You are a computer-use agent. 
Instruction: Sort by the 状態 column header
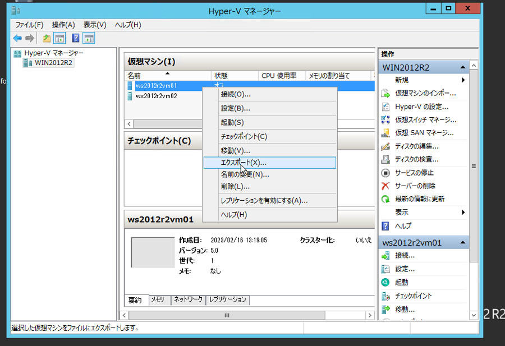click(x=235, y=76)
